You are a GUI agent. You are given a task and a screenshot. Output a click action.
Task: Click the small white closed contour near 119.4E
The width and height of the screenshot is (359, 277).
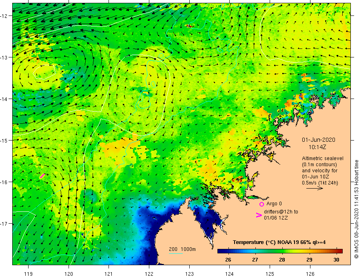[x=44, y=72]
